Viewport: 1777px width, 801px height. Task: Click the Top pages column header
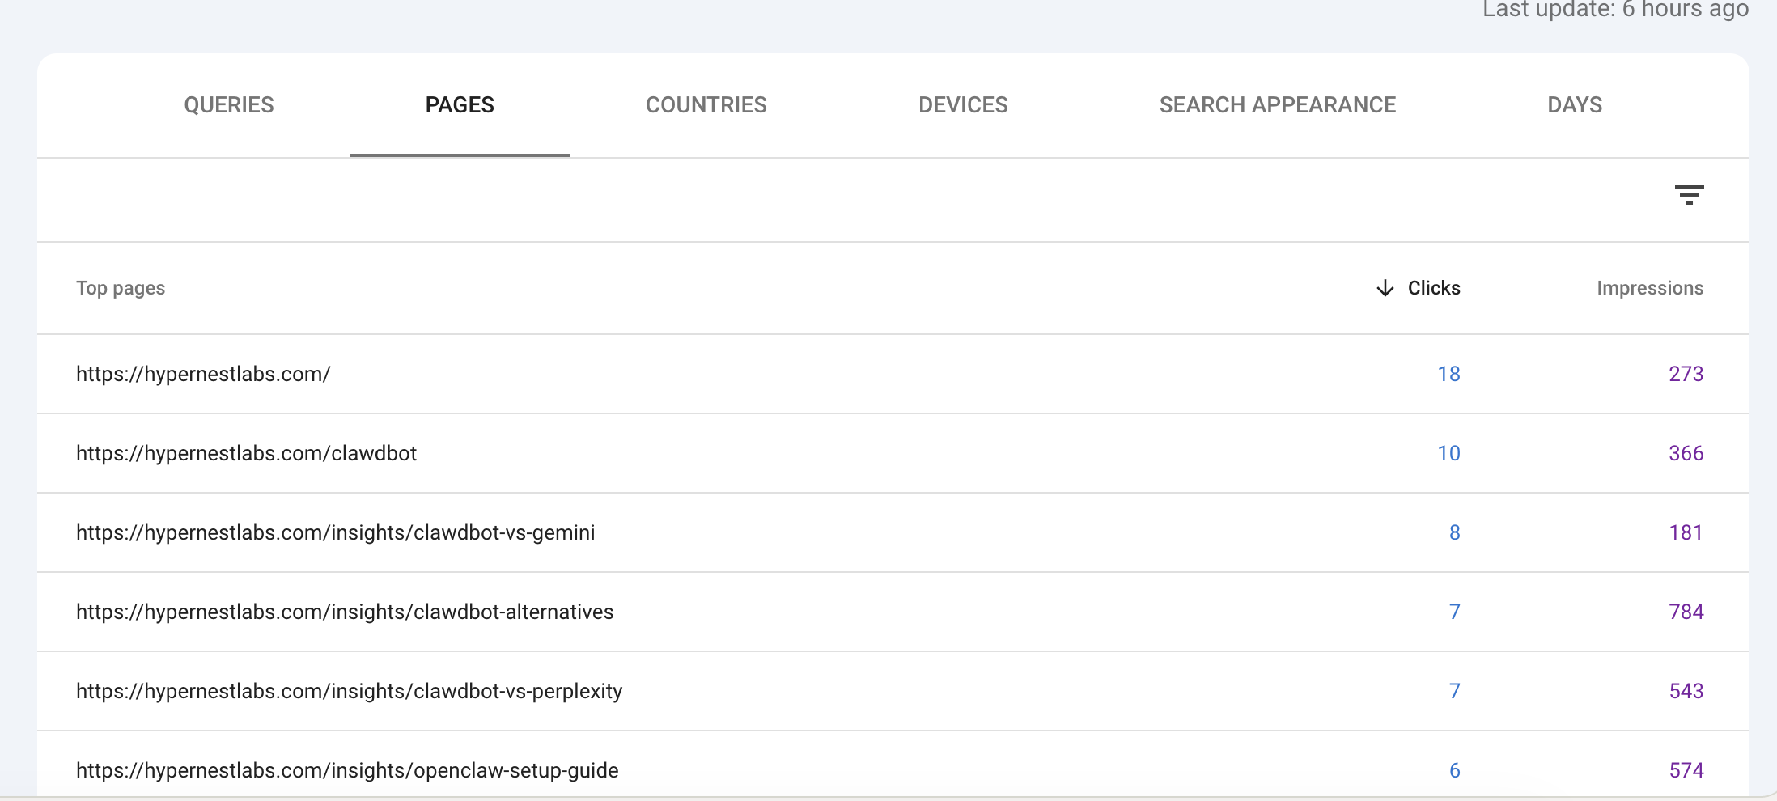point(120,288)
